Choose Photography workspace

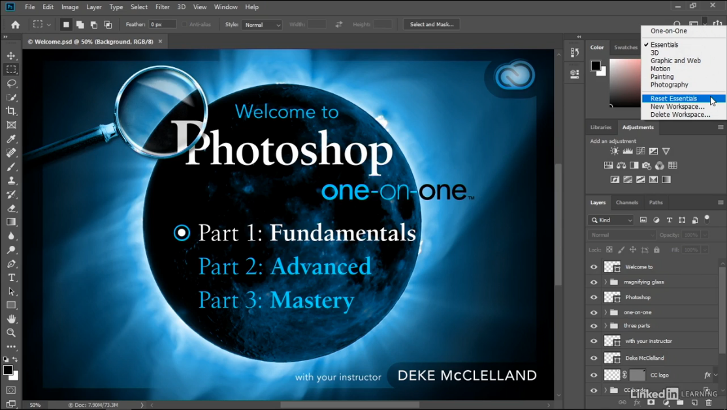click(x=669, y=85)
